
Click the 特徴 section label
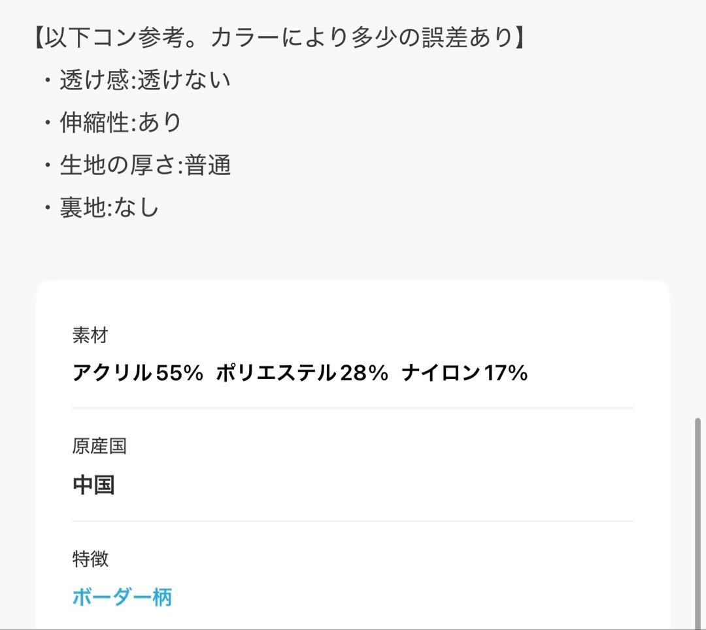click(x=90, y=559)
